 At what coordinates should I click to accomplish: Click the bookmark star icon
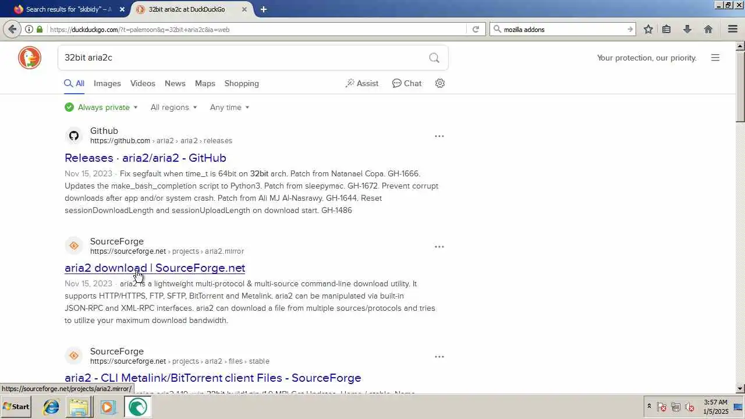pos(648,29)
